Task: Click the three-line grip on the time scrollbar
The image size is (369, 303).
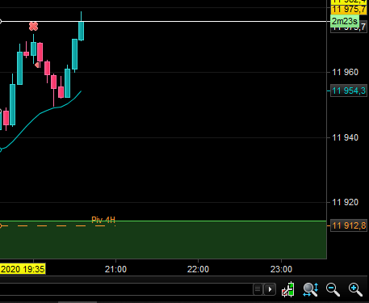Action: point(258,289)
